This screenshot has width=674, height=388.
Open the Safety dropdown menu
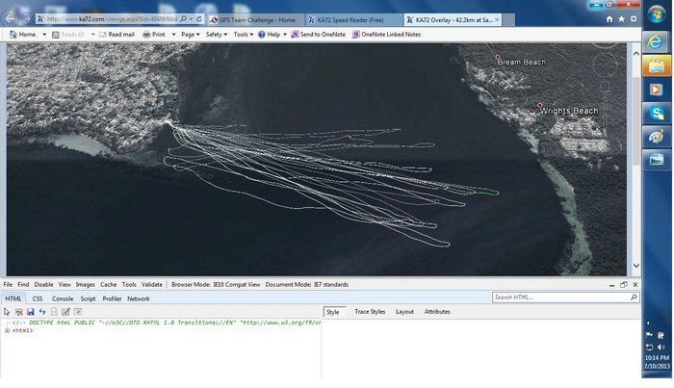[216, 35]
